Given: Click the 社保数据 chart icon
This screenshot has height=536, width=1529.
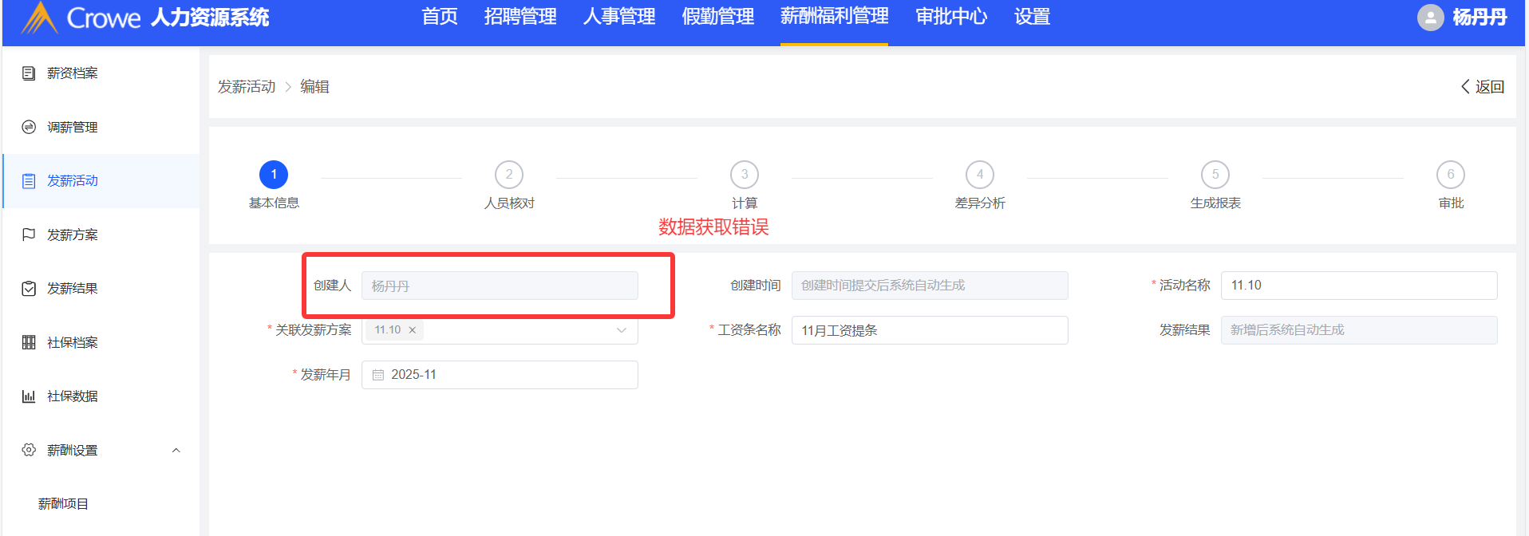Looking at the screenshot, I should pos(29,396).
